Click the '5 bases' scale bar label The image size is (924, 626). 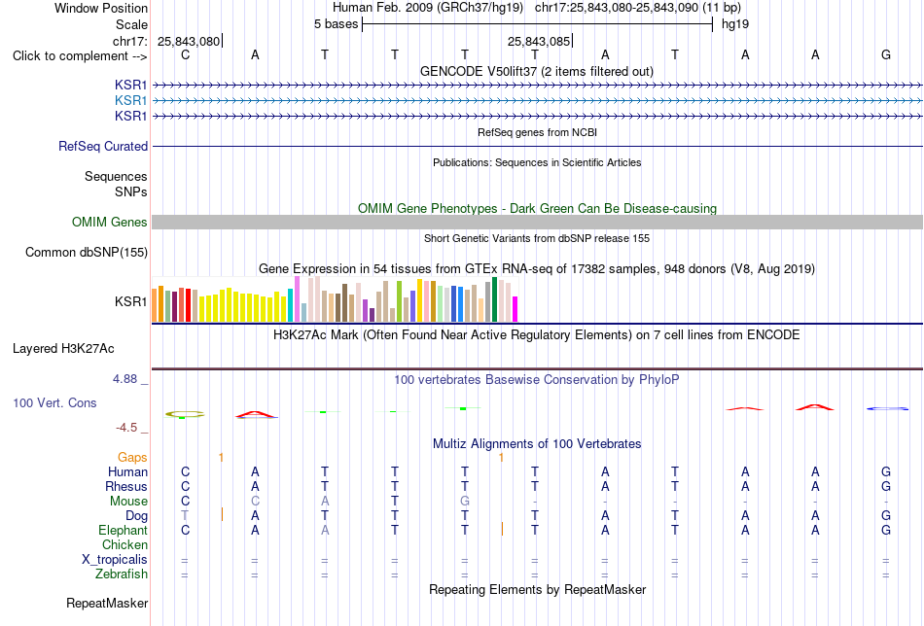[x=336, y=24]
